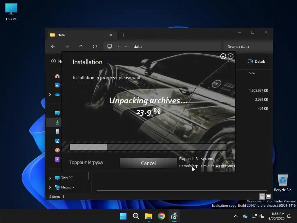Toggle the Details pane
The width and height of the screenshot is (297, 223).
[x=257, y=61]
